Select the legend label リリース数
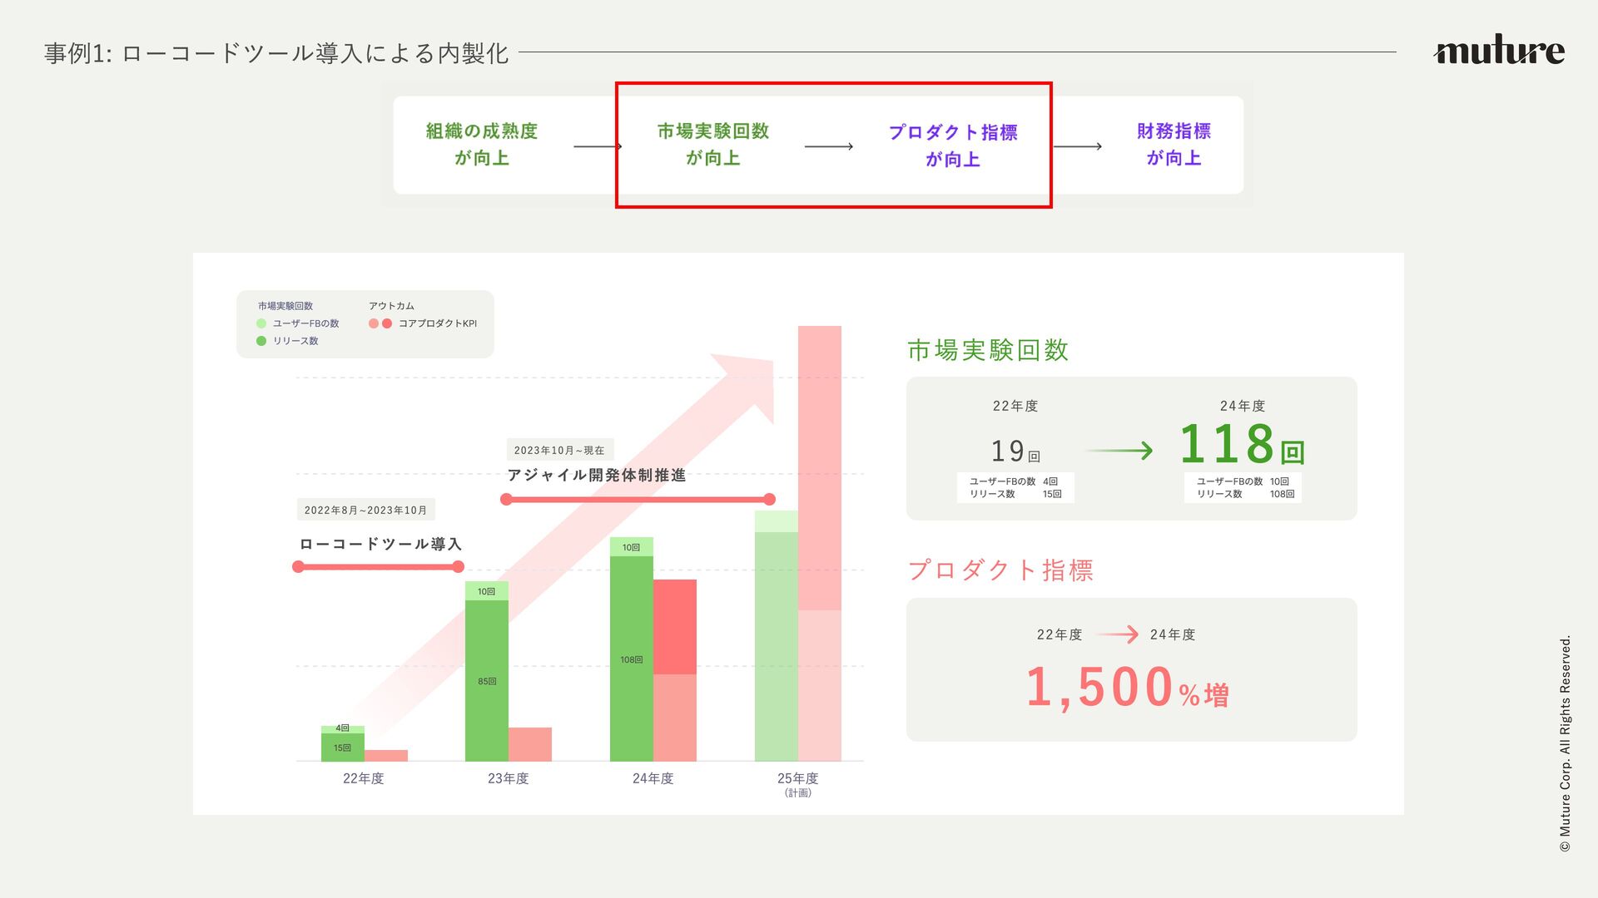The height and width of the screenshot is (898, 1598). click(295, 341)
